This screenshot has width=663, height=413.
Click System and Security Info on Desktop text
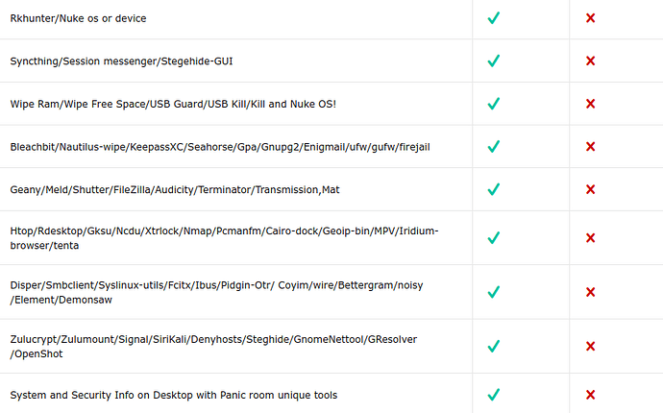coord(174,396)
